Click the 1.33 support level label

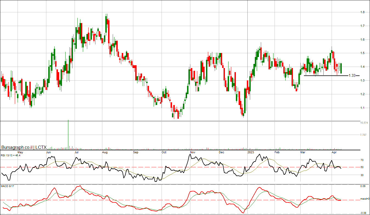click(x=352, y=75)
